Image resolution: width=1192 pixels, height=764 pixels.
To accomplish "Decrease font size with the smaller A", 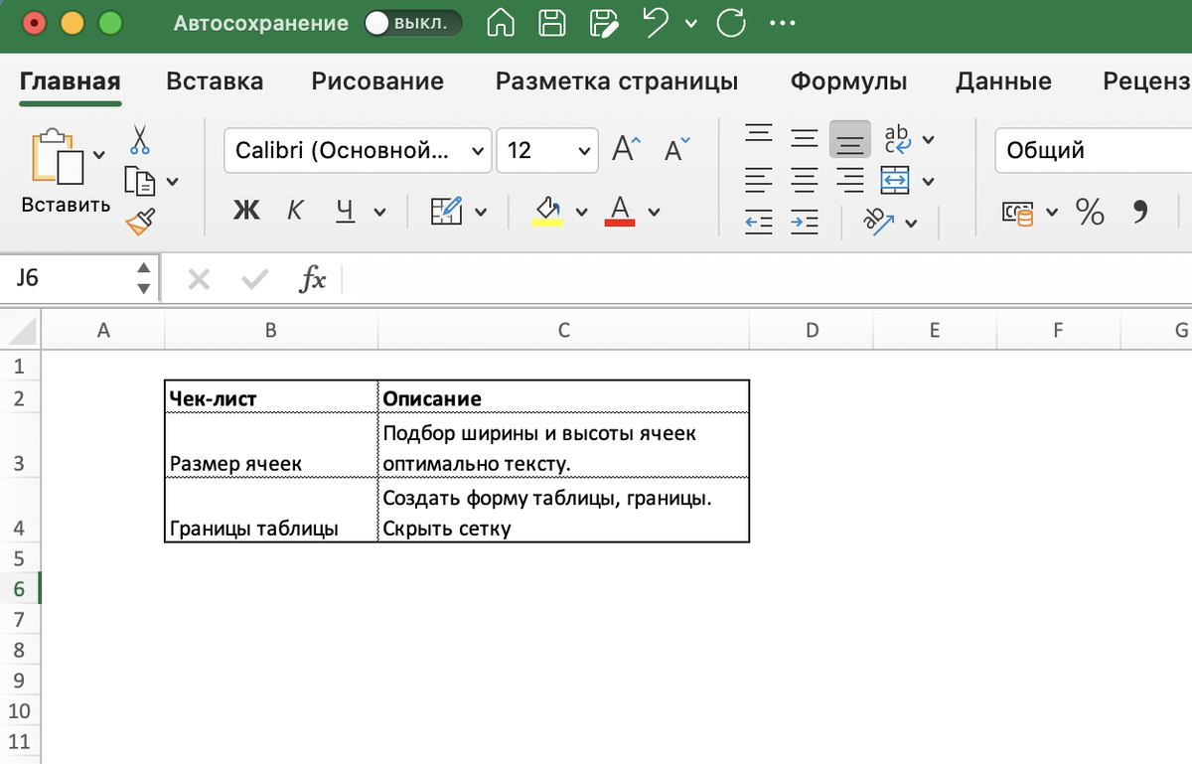I will pyautogui.click(x=676, y=150).
